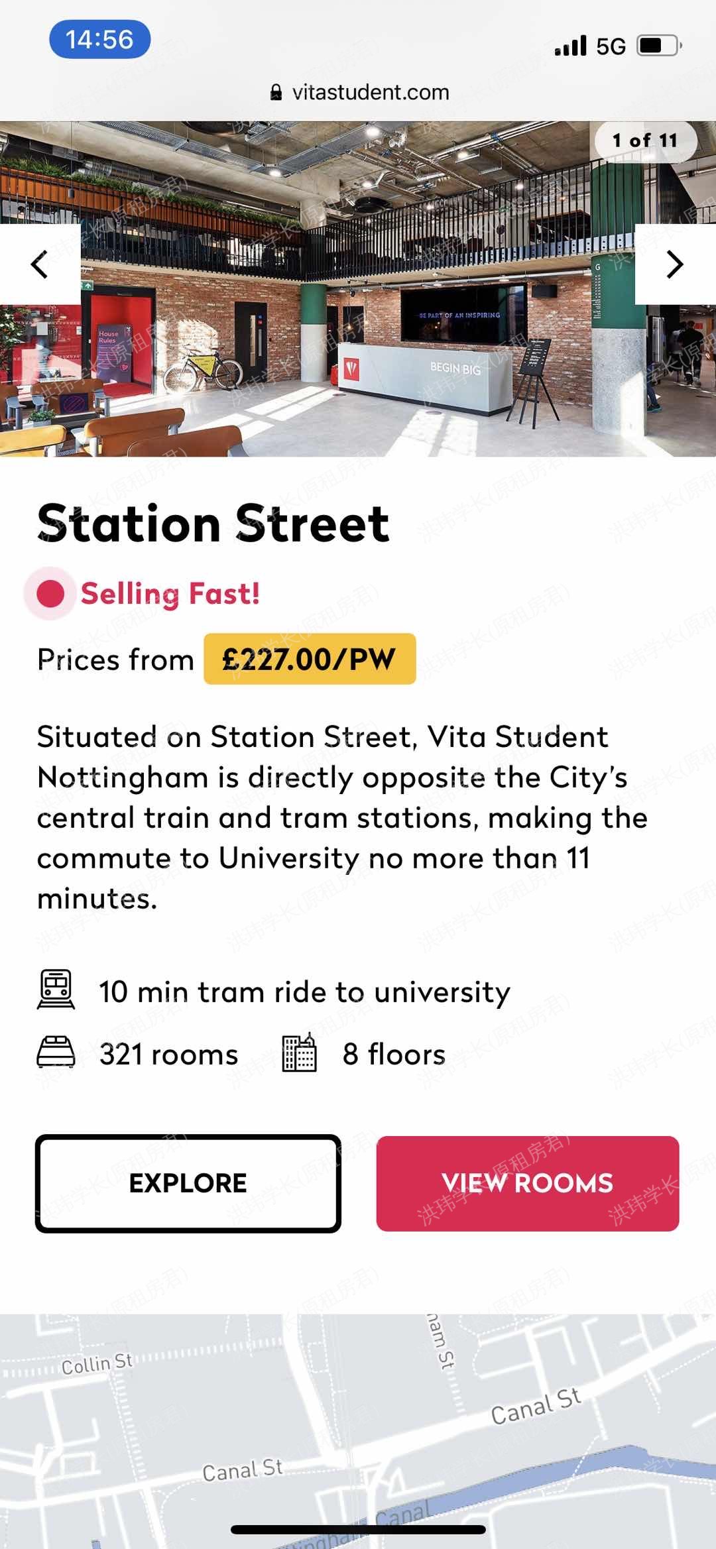Tap the battery icon in status bar

point(658,46)
